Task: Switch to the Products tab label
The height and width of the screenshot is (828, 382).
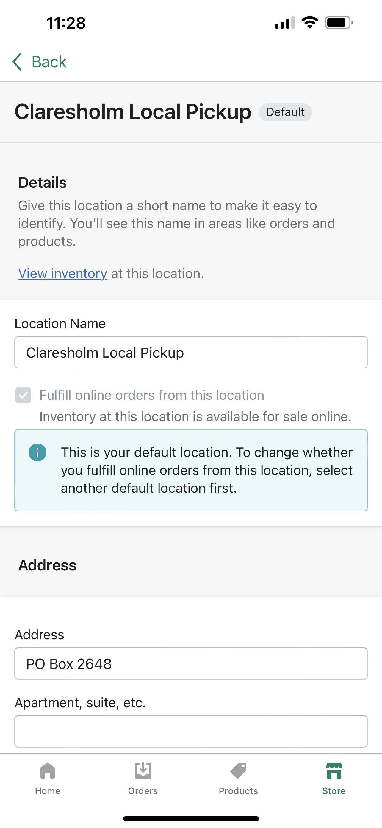Action: coord(238,791)
